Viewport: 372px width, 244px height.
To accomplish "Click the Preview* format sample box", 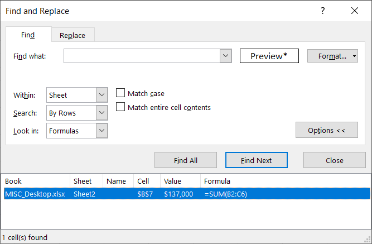I will coord(269,56).
